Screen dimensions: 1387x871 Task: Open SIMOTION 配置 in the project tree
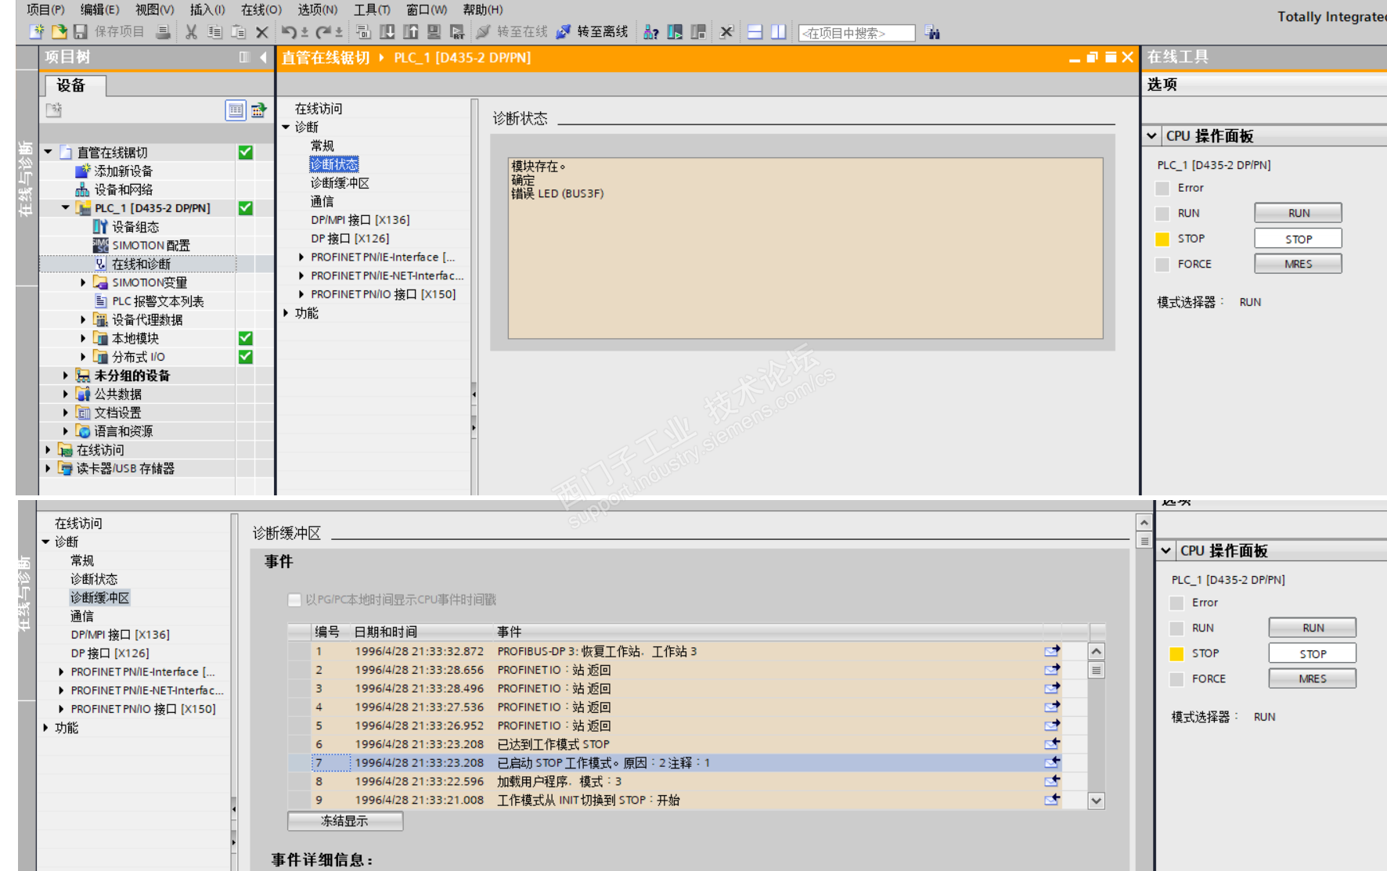pyautogui.click(x=151, y=245)
